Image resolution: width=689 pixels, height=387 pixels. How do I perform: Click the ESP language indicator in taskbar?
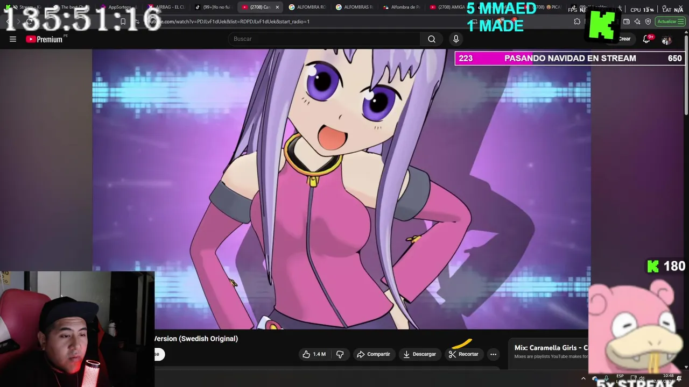point(620,377)
